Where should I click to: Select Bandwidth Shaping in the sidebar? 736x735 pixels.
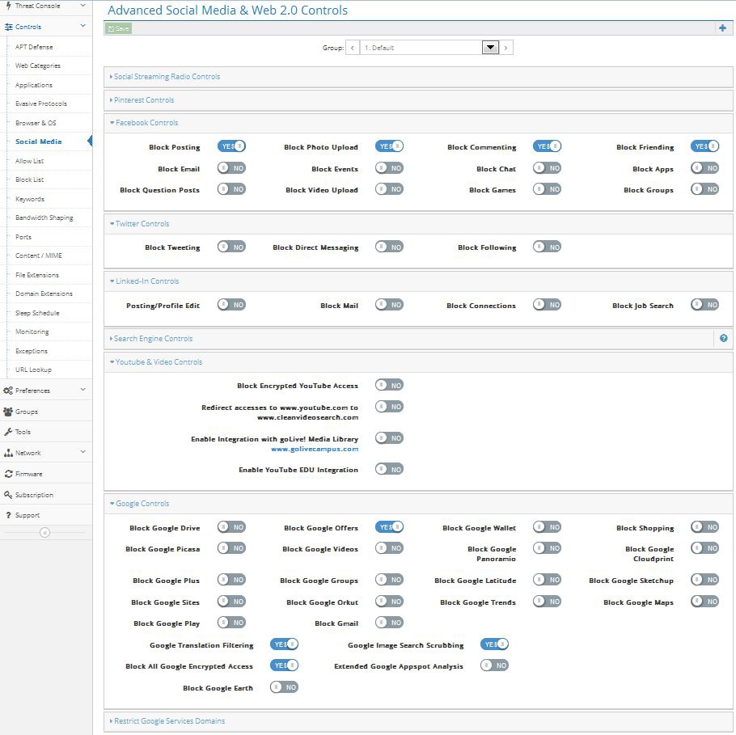44,218
